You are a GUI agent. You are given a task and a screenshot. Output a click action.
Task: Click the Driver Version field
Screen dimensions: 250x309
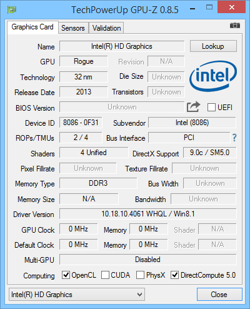(x=148, y=214)
